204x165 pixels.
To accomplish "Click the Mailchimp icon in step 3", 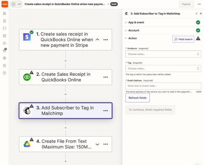I will click(x=27, y=110).
